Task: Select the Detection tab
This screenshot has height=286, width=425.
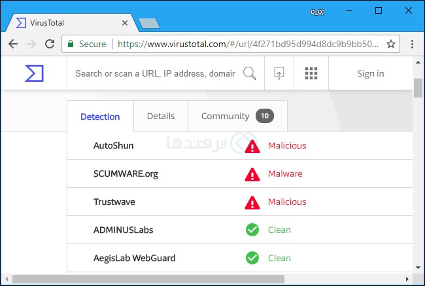Action: [x=100, y=116]
